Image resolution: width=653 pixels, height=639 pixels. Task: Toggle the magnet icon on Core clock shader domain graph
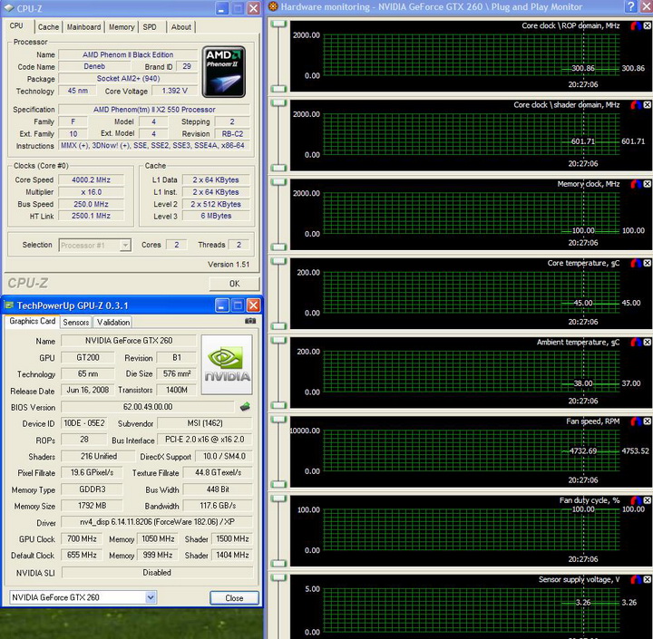pos(636,105)
